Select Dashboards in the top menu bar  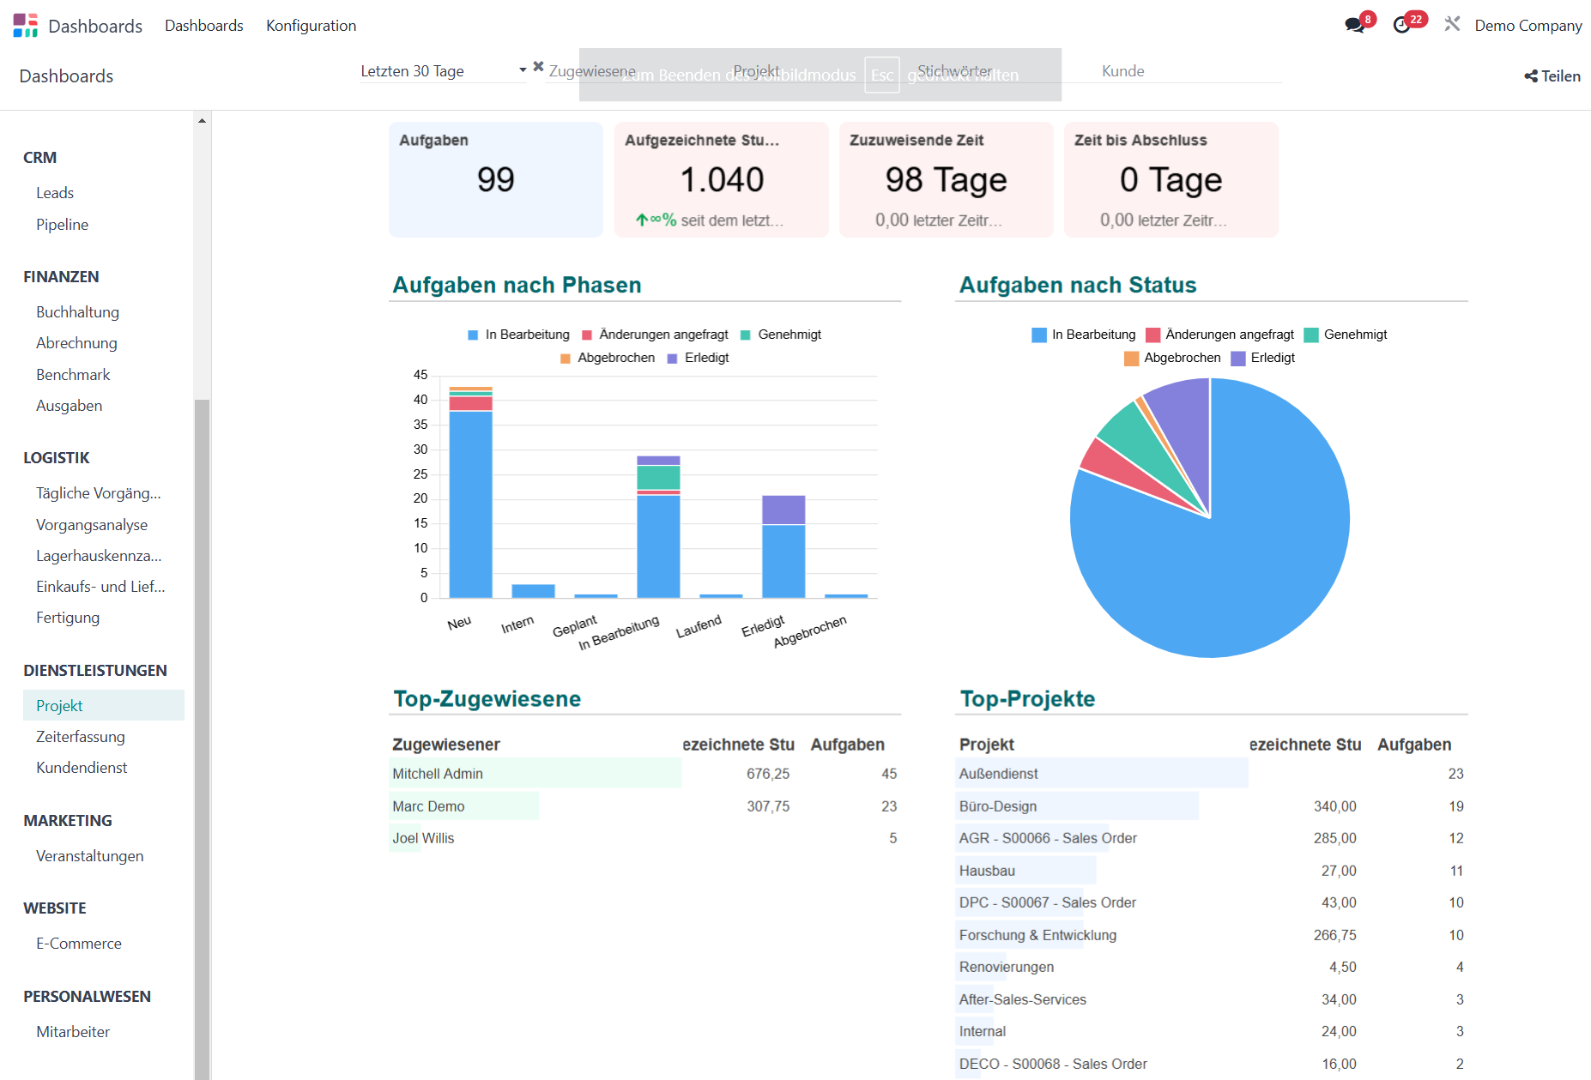tap(203, 25)
